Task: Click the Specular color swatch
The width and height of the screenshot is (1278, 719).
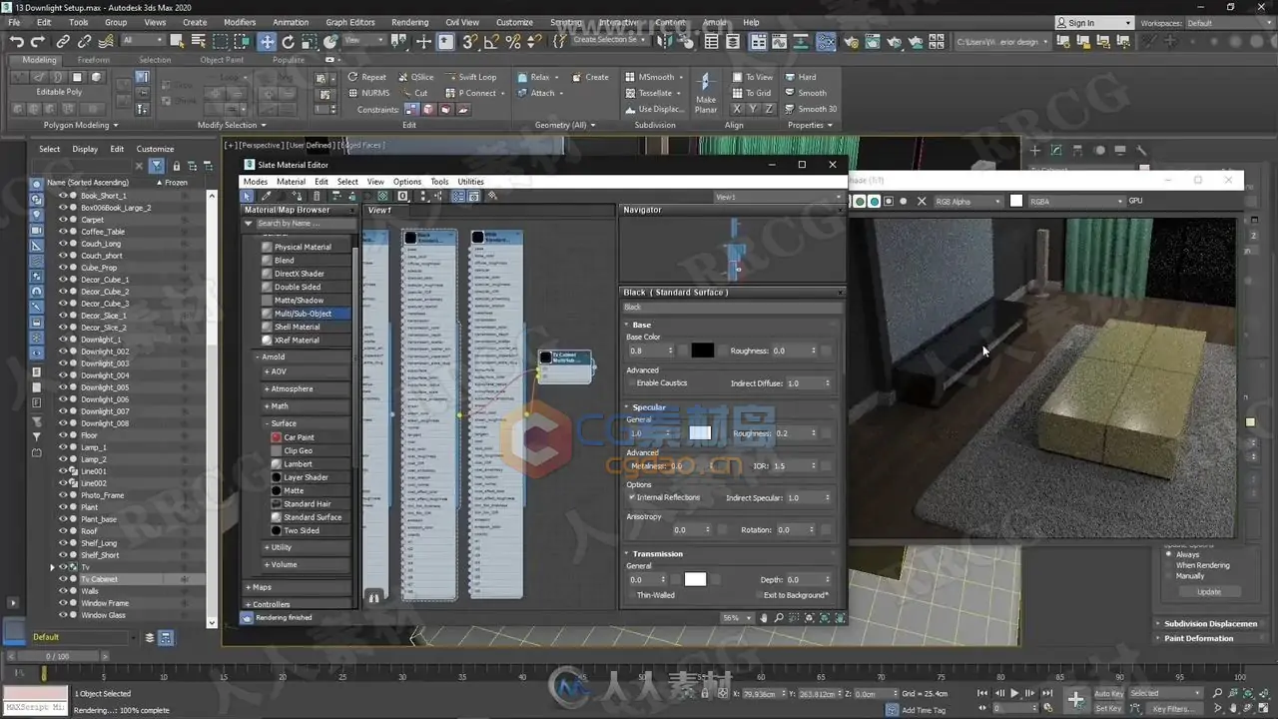Action: [x=700, y=433]
